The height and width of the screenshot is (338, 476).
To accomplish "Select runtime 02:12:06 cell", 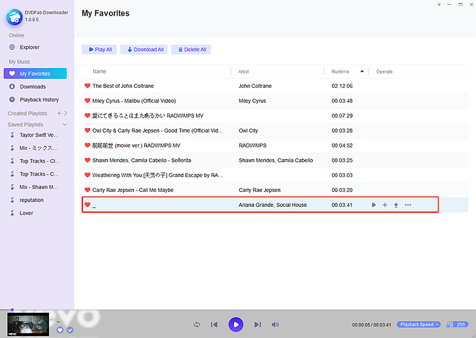I will 342,86.
